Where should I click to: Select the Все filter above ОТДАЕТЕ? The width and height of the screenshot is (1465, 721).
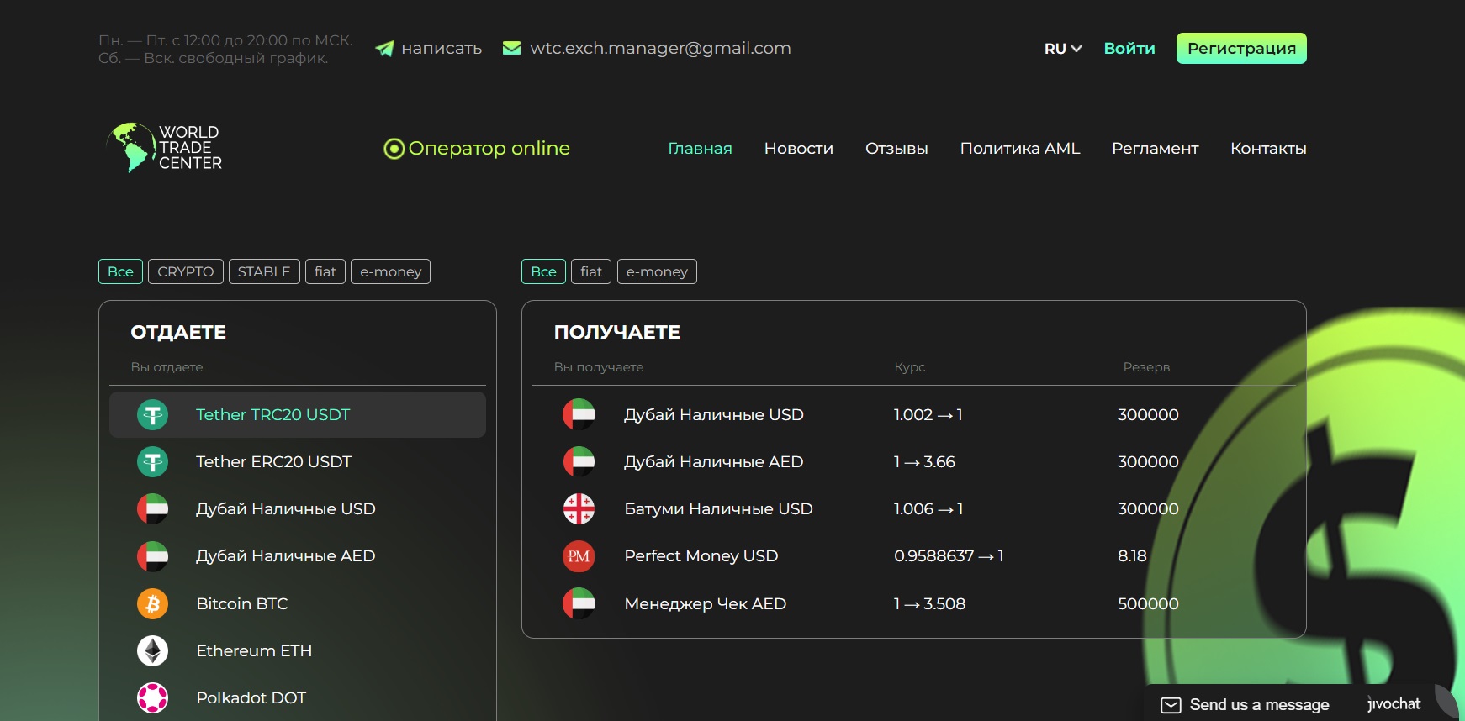(120, 271)
